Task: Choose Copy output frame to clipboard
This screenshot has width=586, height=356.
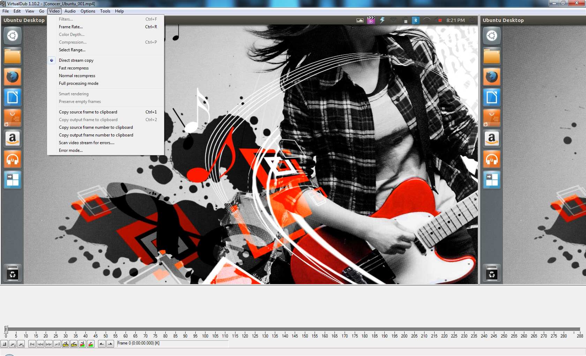Action: click(106, 120)
